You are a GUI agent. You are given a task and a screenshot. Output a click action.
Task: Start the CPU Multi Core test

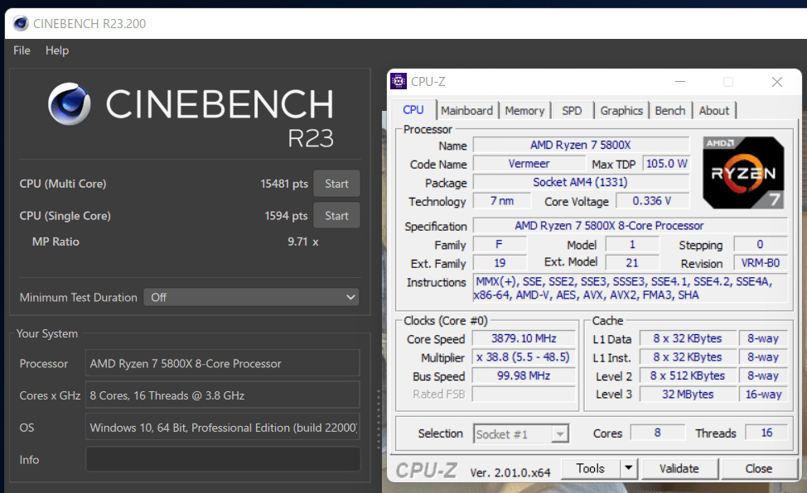point(336,184)
